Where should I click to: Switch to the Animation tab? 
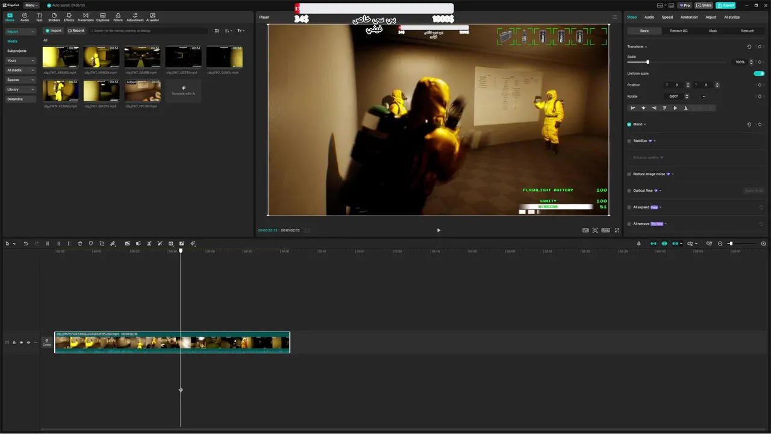(689, 17)
